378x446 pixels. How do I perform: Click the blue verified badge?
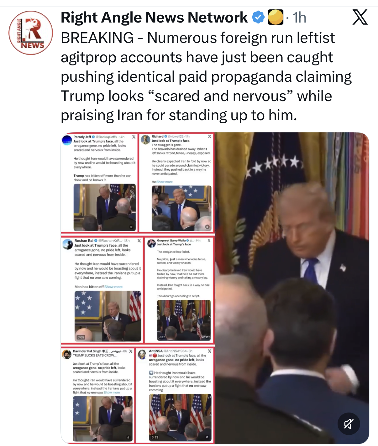pyautogui.click(x=259, y=17)
